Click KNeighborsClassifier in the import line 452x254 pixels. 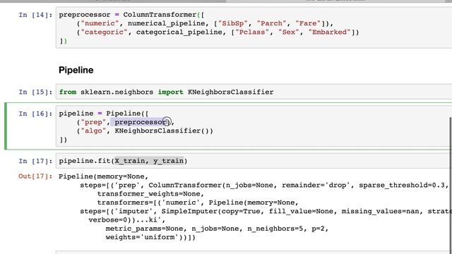click(231, 92)
